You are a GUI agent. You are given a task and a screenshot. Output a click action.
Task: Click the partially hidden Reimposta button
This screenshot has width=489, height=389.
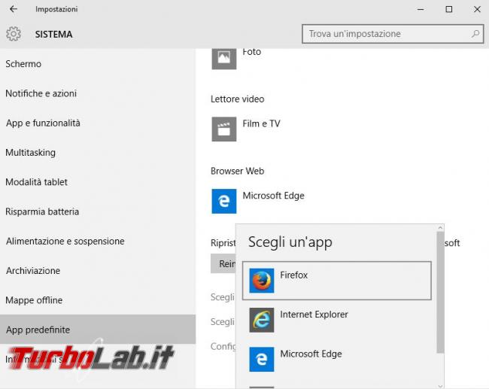tap(223, 263)
